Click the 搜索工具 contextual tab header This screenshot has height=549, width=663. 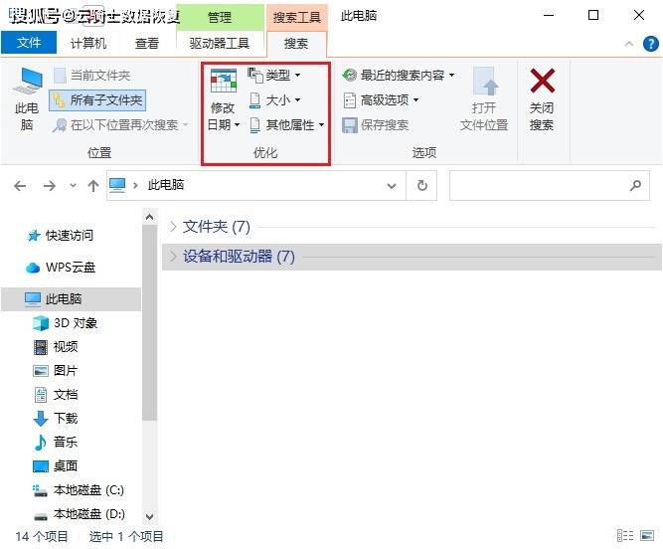(x=297, y=17)
